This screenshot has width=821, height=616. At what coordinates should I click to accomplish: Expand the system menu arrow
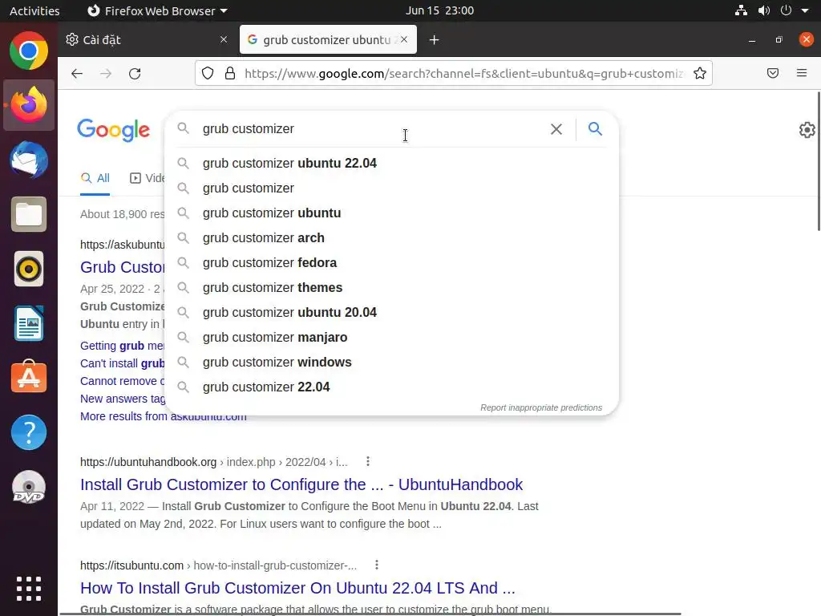coord(805,10)
